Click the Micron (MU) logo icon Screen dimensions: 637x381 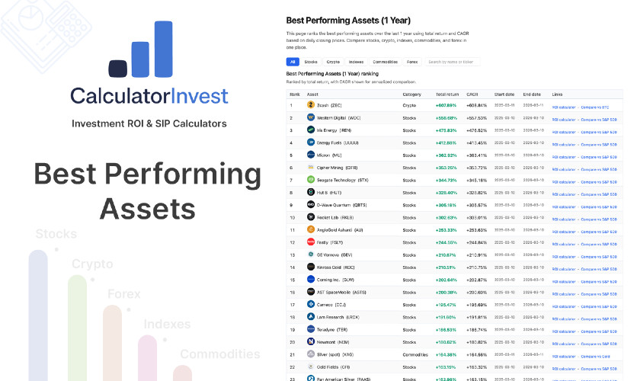tap(311, 155)
